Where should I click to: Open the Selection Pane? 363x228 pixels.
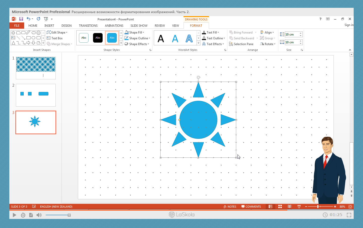[x=241, y=44]
